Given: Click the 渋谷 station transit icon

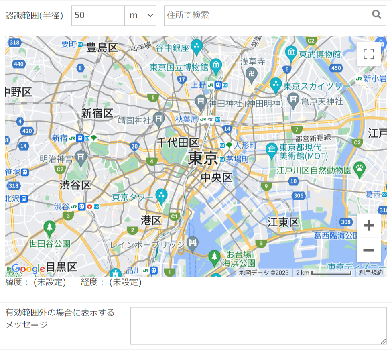Looking at the screenshot, I should (x=81, y=207).
